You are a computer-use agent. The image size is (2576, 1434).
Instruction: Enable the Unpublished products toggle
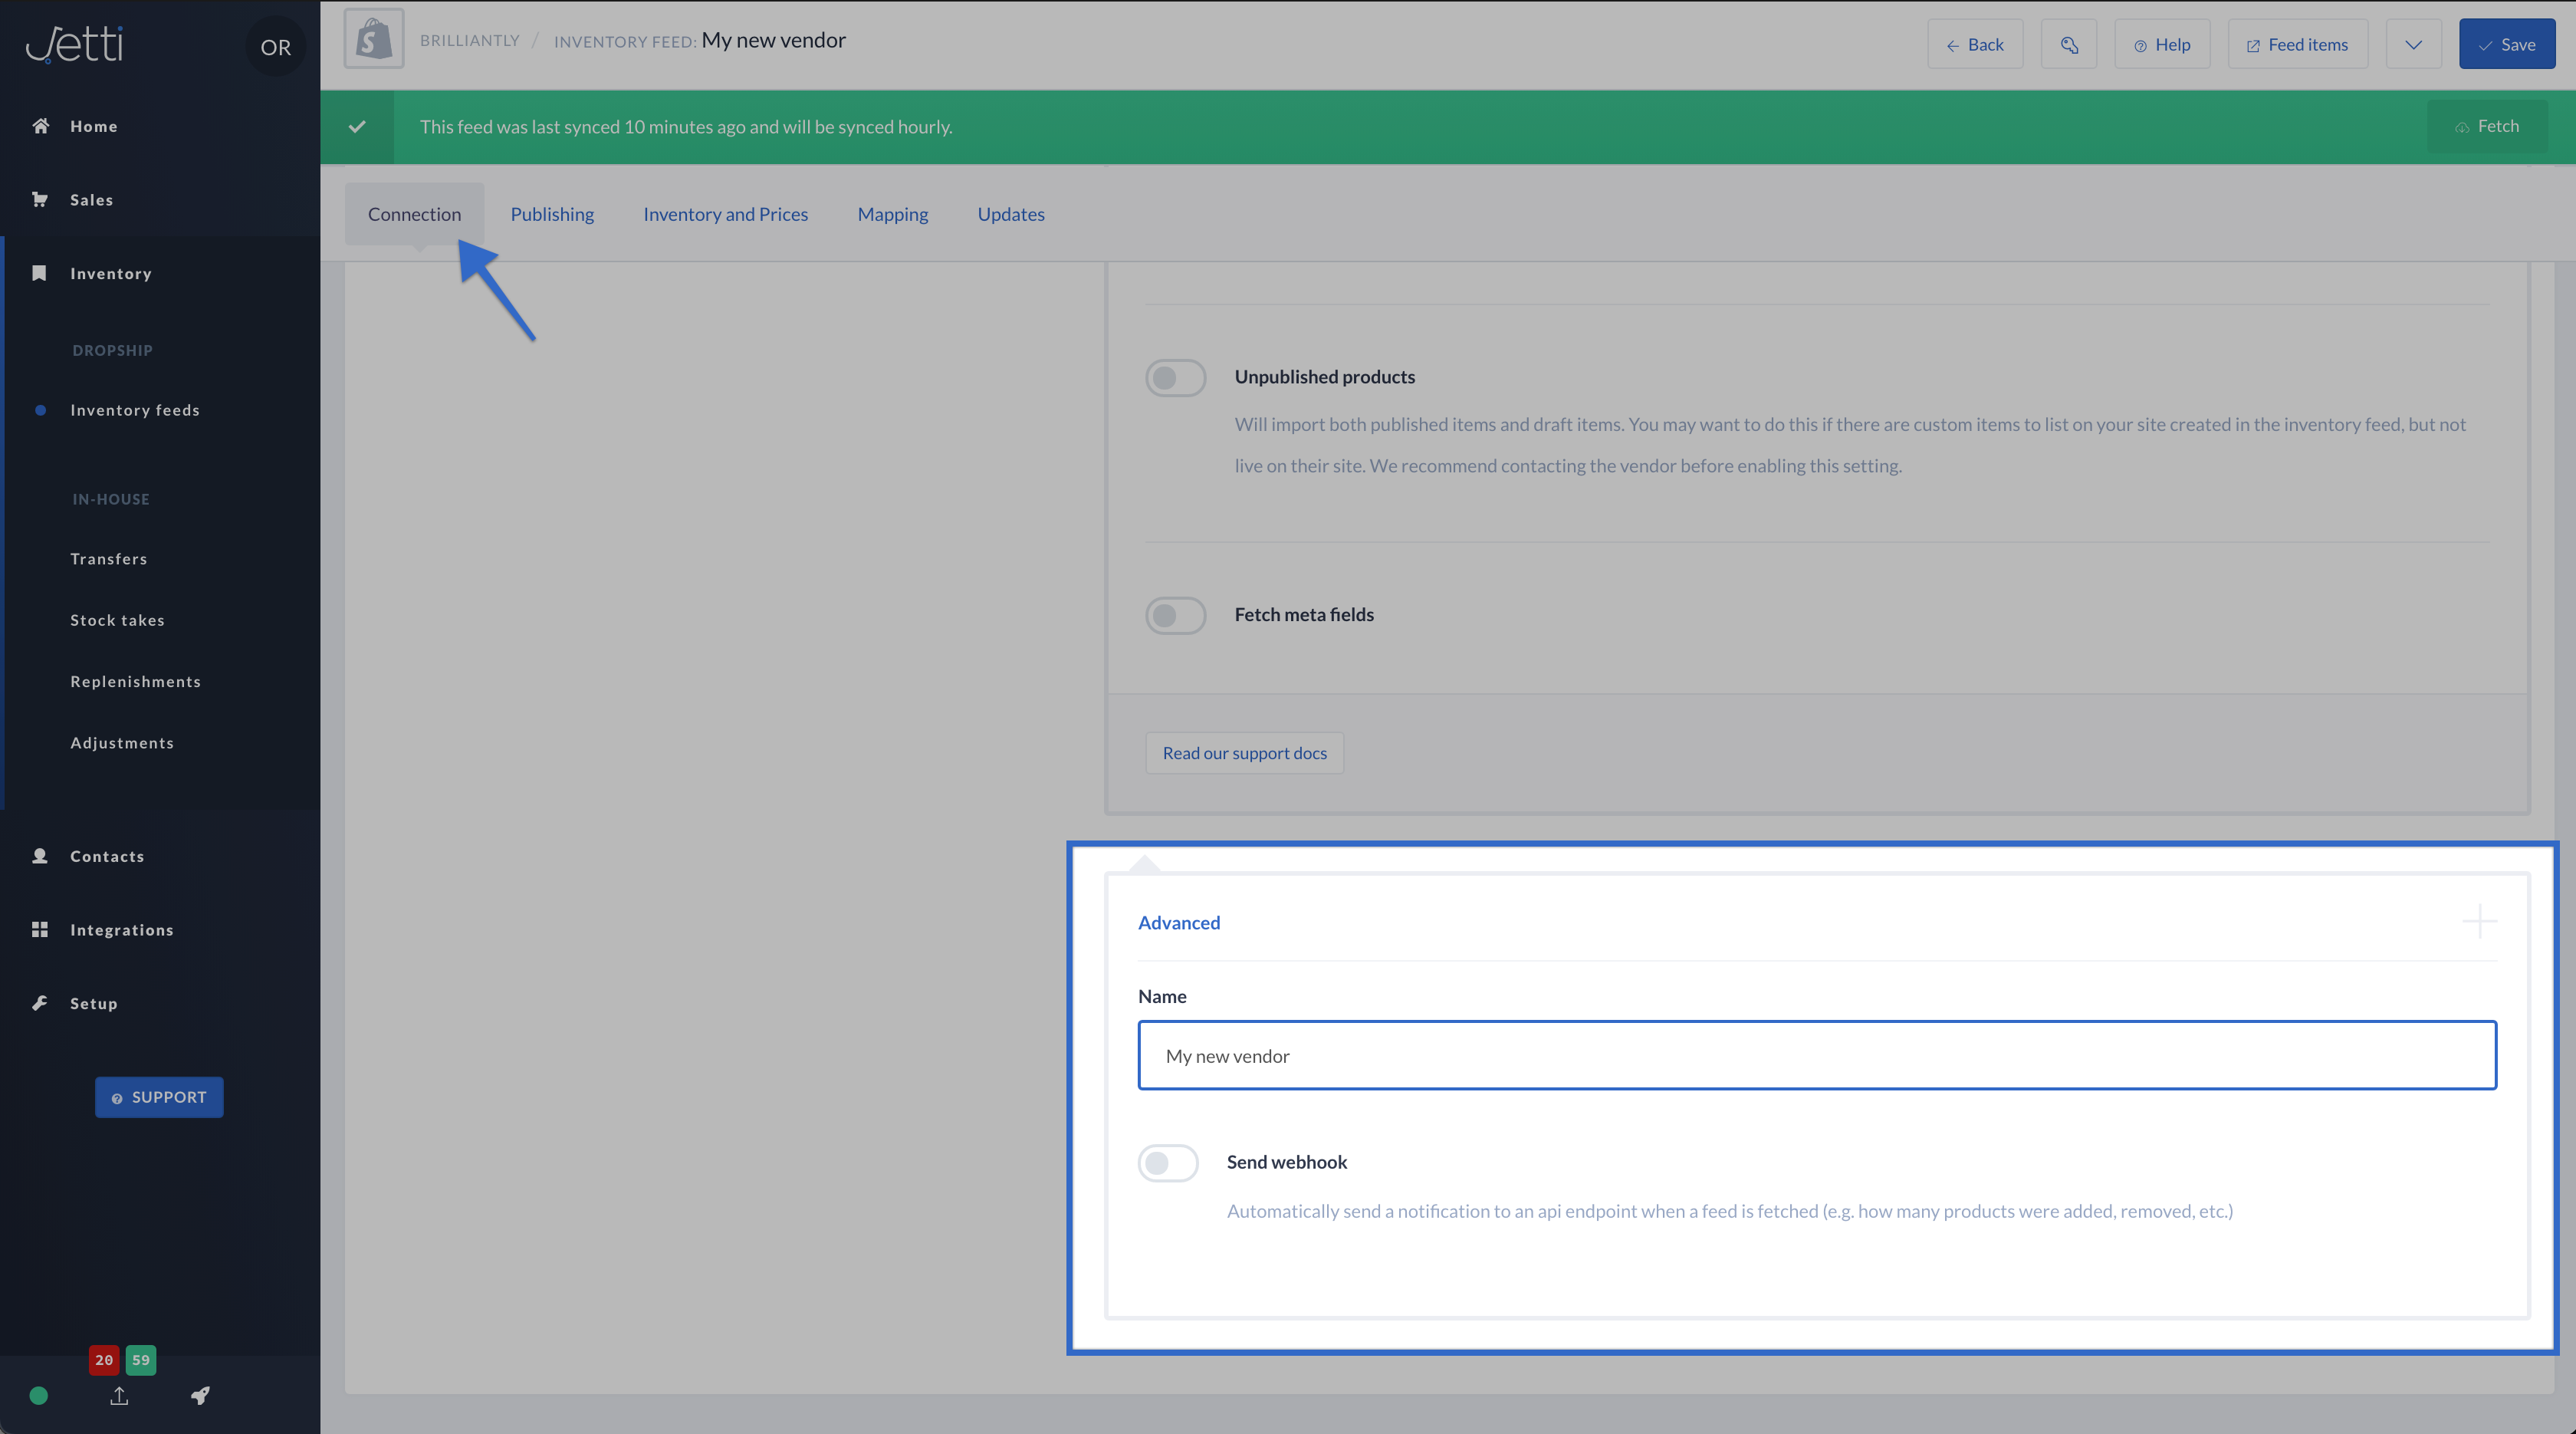click(x=1175, y=378)
